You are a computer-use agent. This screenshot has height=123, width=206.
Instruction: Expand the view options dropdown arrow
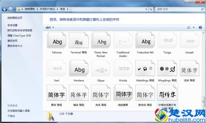coord(194,28)
